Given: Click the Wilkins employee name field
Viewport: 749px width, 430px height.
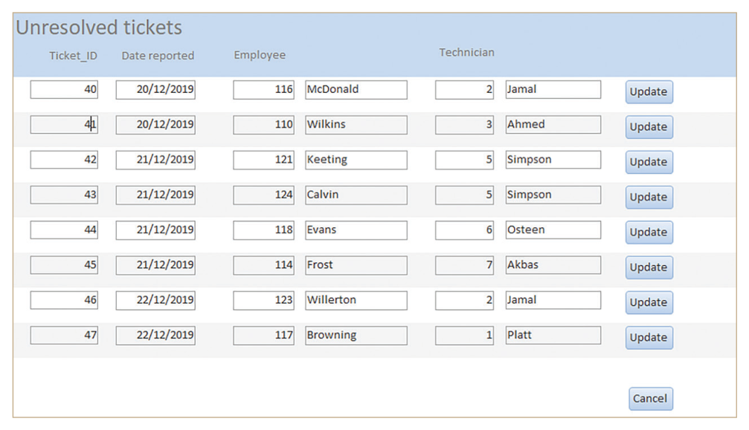Looking at the screenshot, I should [356, 125].
